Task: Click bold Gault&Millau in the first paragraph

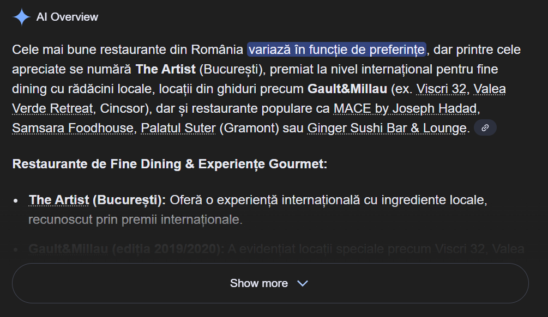Action: [347, 89]
